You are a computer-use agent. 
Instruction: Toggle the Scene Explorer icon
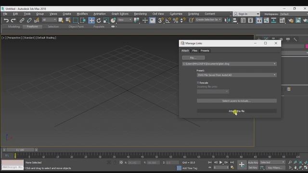click(x=243, y=20)
